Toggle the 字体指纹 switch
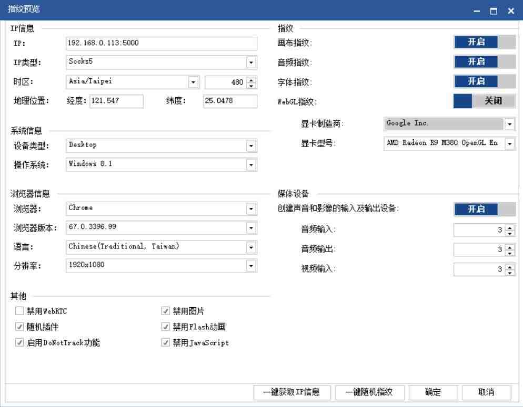Viewport: 523px width, 407px height. coord(484,81)
